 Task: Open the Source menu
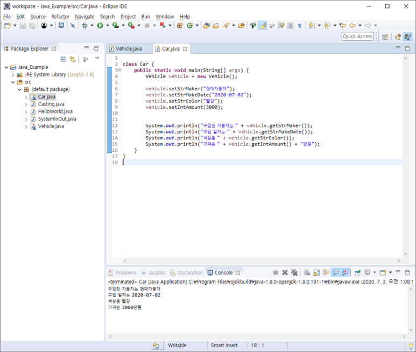pyautogui.click(x=38, y=17)
